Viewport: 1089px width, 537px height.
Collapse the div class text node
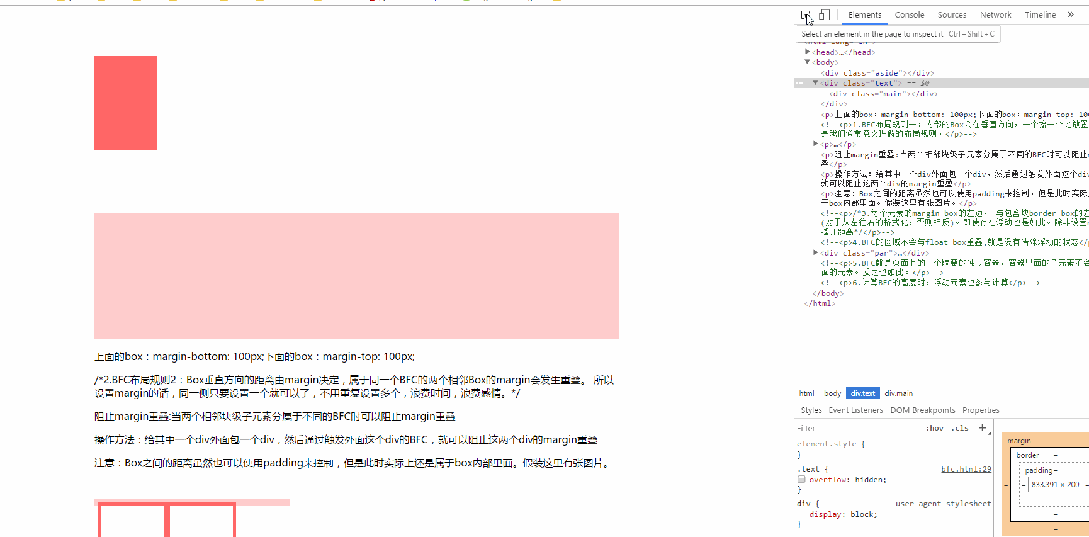click(x=815, y=82)
